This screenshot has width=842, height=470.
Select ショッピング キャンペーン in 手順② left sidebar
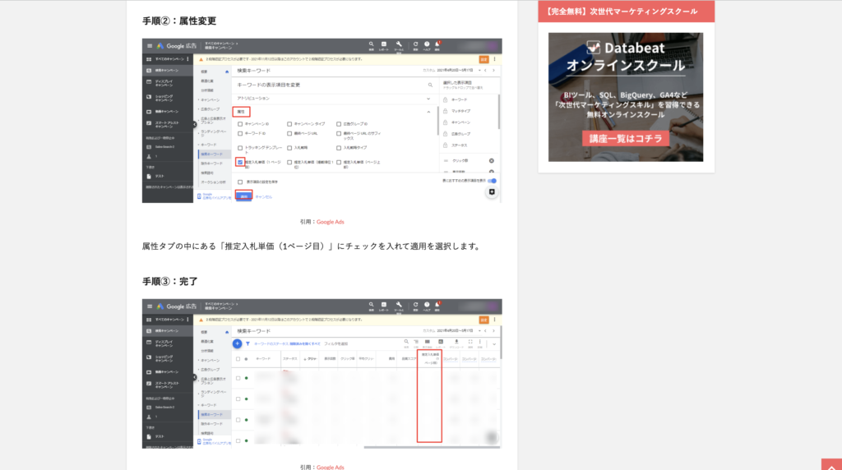click(x=164, y=98)
